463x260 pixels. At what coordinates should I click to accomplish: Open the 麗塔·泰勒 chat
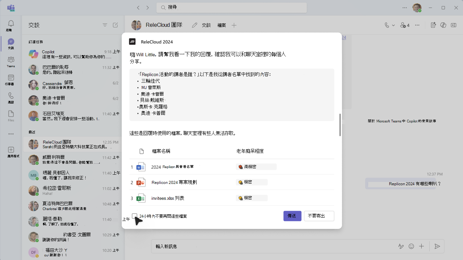click(x=73, y=222)
